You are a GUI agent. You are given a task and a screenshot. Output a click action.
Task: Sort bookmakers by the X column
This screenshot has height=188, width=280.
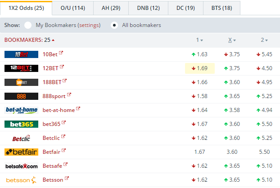pos(232,40)
